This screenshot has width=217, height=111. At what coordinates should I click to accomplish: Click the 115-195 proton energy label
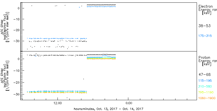tap(205, 81)
